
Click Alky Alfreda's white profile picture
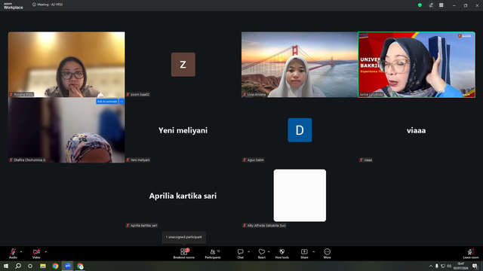coord(300,196)
